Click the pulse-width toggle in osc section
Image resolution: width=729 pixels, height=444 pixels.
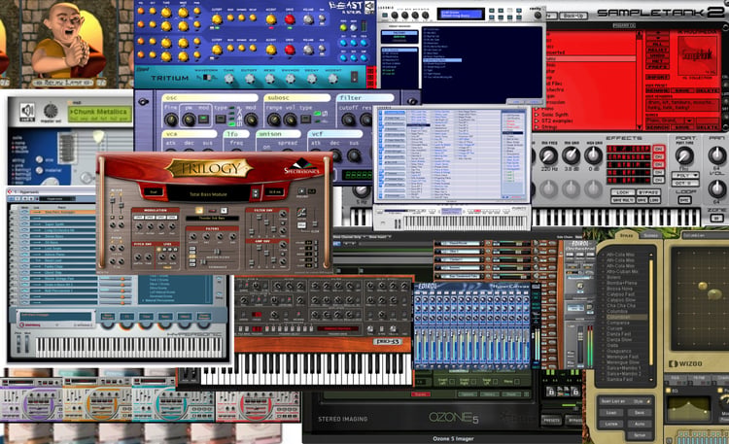[203, 120]
